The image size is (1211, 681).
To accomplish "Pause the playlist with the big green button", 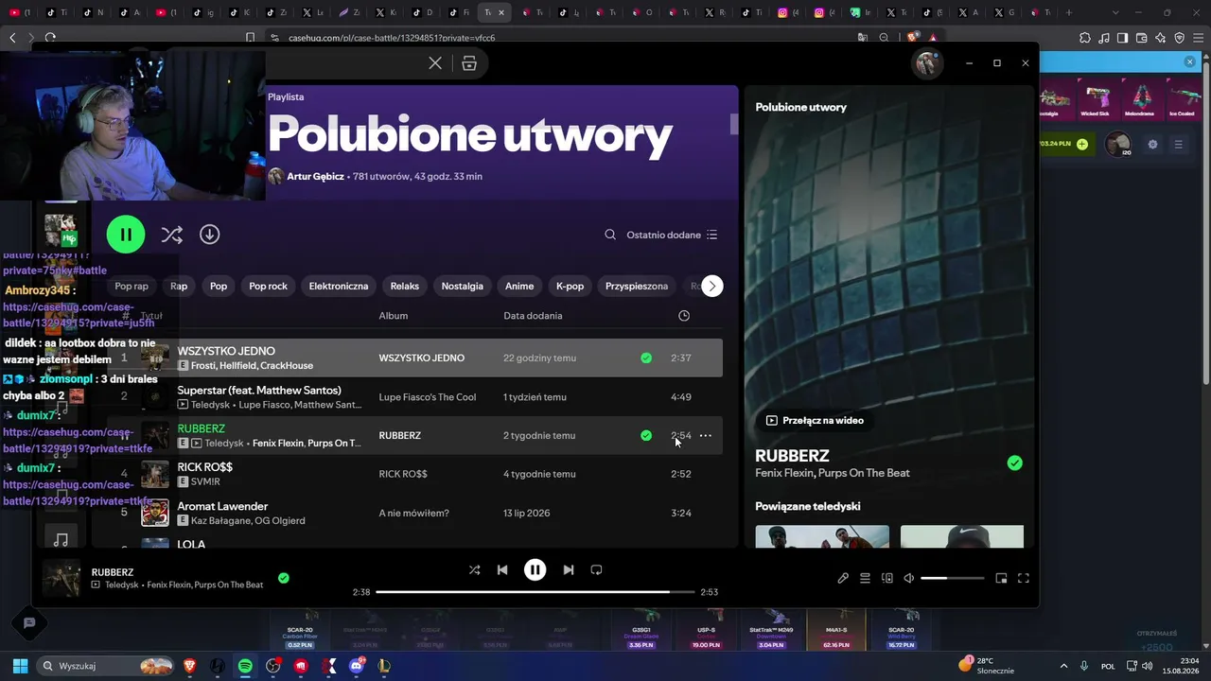I will point(126,235).
